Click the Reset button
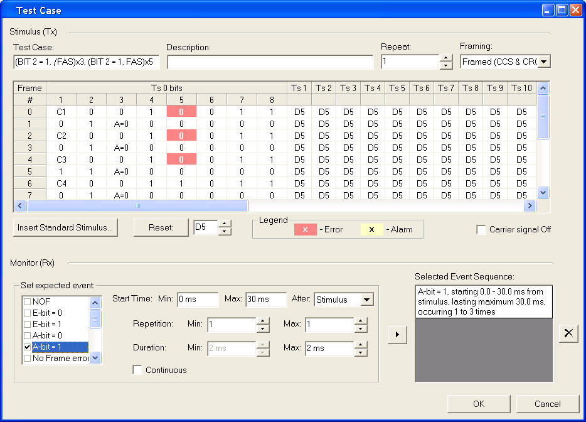This screenshot has width=586, height=422. pyautogui.click(x=161, y=227)
